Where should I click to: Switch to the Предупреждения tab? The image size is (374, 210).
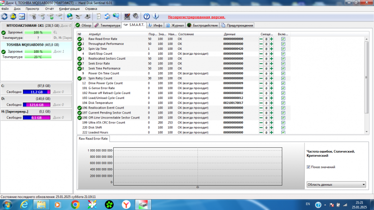pos(237,25)
